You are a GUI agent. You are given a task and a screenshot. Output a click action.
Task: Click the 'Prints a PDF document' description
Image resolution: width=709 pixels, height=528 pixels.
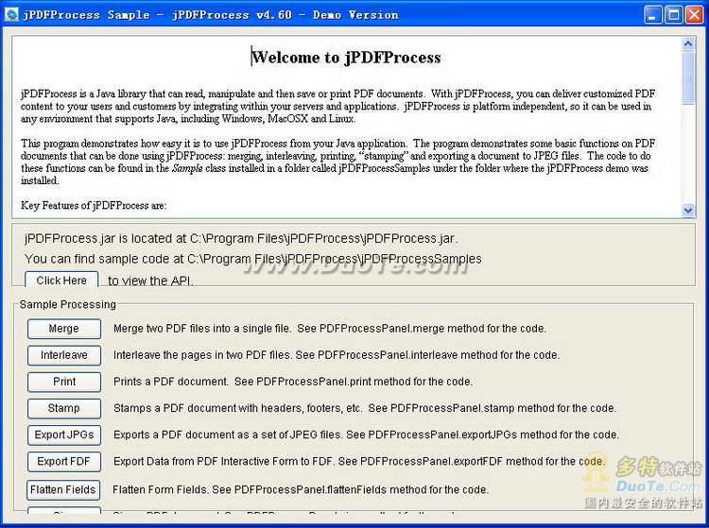pyautogui.click(x=293, y=382)
